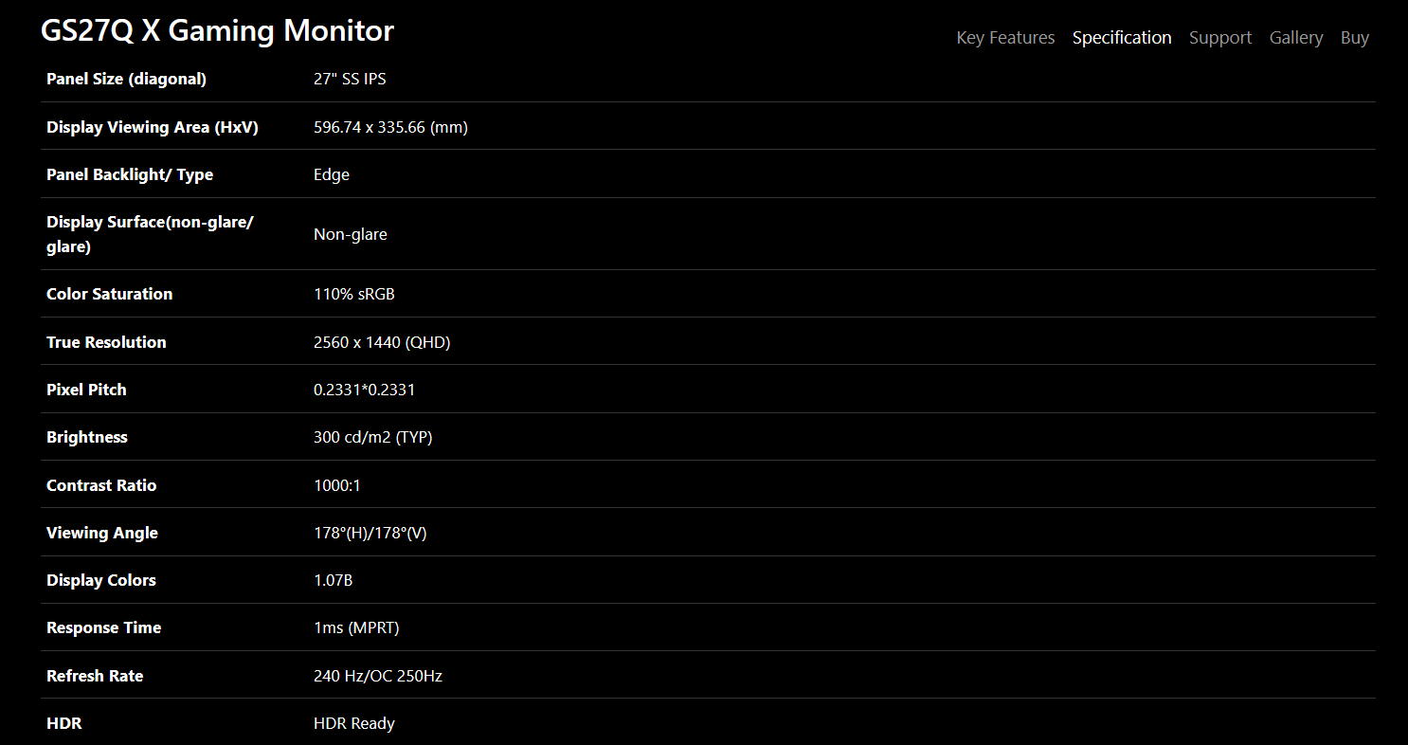Click the Viewing Angle label
This screenshot has width=1408, height=745.
pyautogui.click(x=102, y=533)
